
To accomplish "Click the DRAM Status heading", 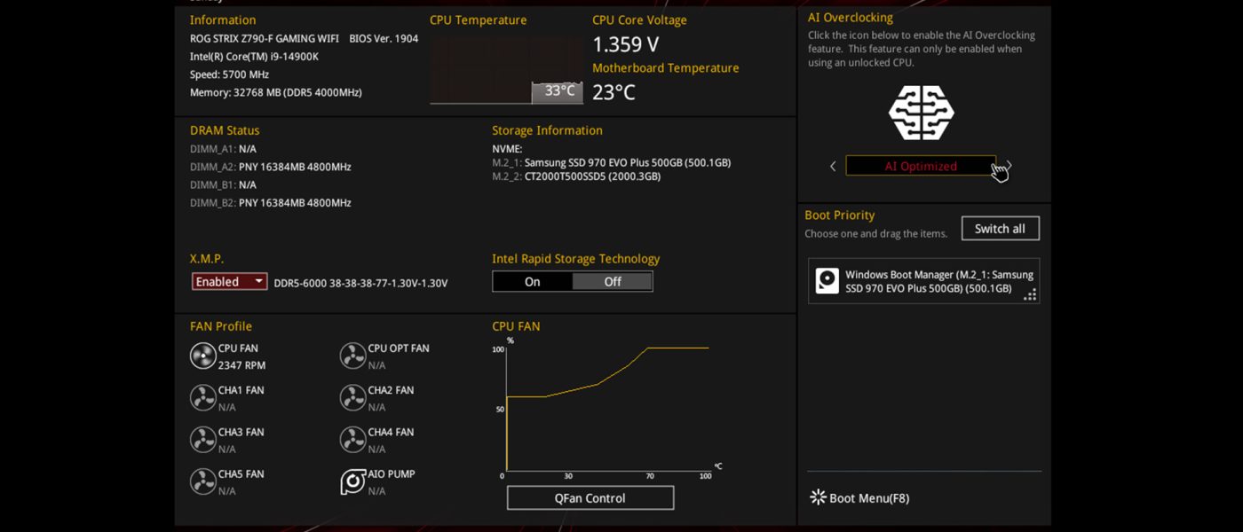I will click(225, 130).
